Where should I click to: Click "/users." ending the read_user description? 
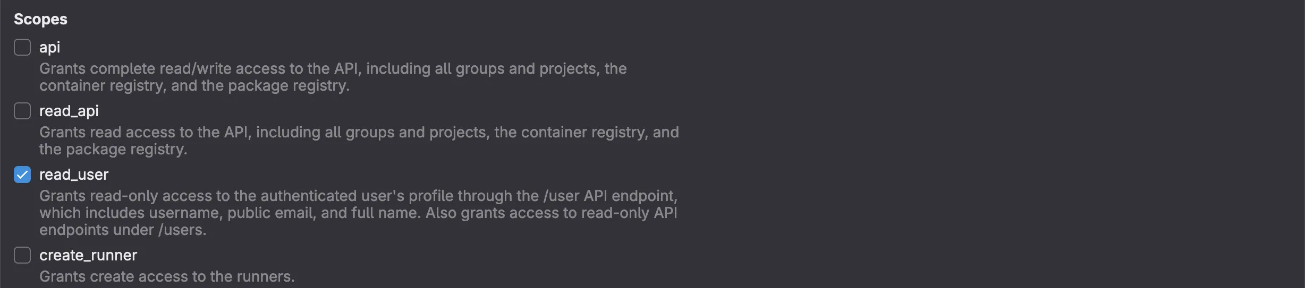click(x=182, y=230)
